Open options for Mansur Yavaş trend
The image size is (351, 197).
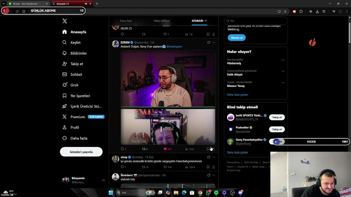(x=283, y=82)
